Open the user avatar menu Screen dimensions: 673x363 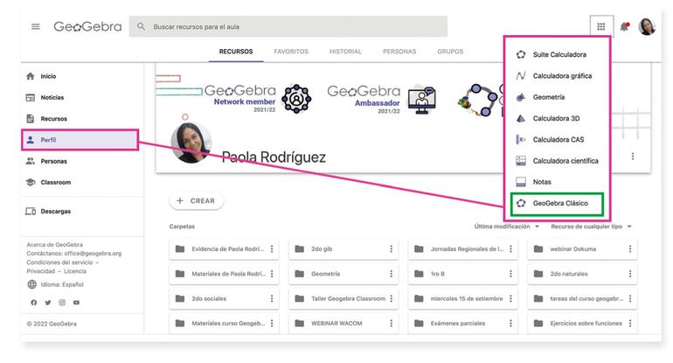point(648,26)
